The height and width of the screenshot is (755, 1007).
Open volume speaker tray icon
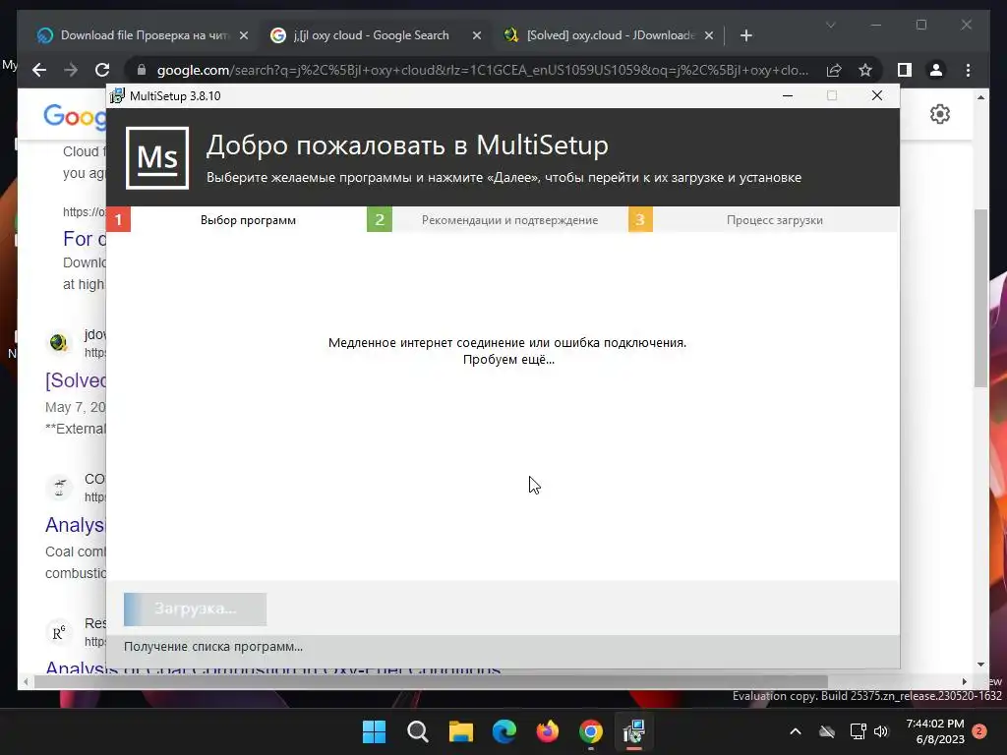tap(881, 731)
